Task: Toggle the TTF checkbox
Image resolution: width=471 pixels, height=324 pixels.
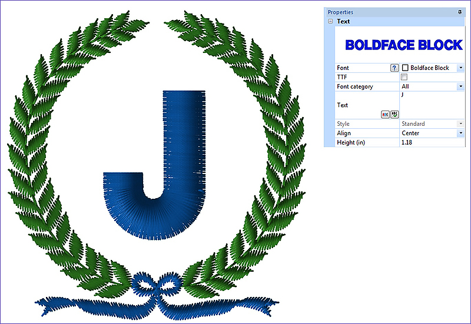Action: tap(404, 77)
